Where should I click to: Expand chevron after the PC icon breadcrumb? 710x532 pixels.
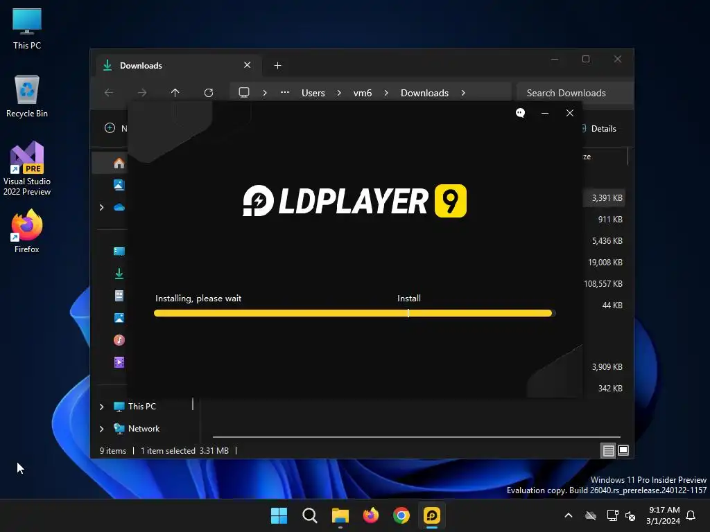point(265,93)
